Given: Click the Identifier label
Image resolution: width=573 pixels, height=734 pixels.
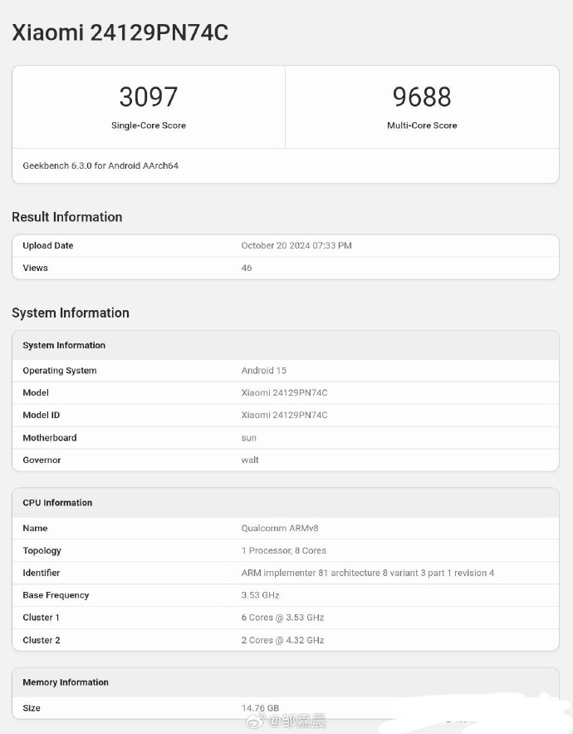Looking at the screenshot, I should 42,573.
